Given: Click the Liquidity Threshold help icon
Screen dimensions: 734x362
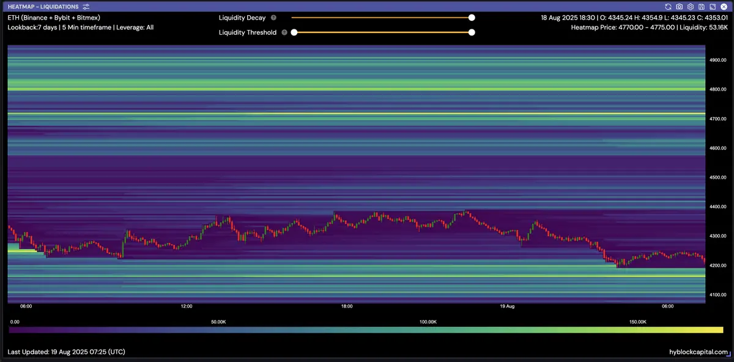Looking at the screenshot, I should (284, 32).
